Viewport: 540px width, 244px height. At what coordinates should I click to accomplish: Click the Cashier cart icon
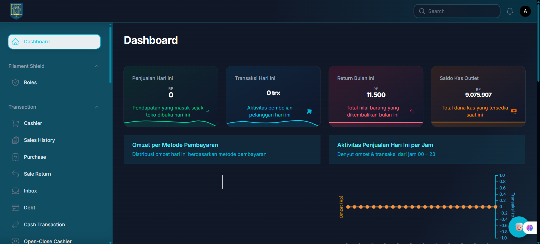coord(15,123)
